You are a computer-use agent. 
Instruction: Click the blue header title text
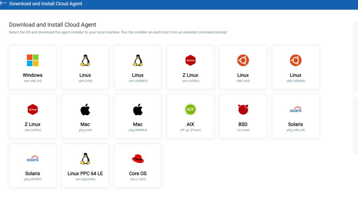[46, 3]
